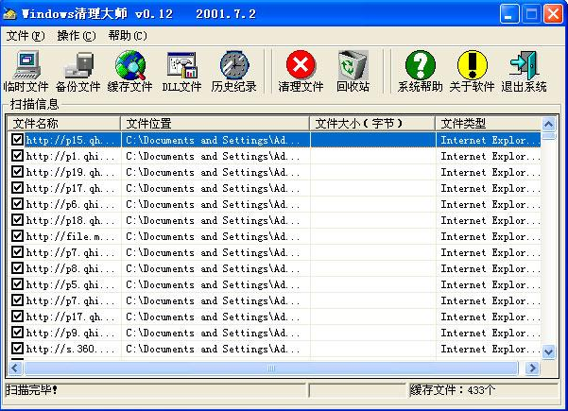Open the 帮助(C) menu
The image size is (568, 411).
(128, 36)
